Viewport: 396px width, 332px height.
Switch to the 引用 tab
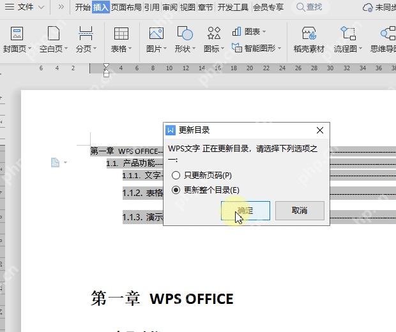[152, 7]
